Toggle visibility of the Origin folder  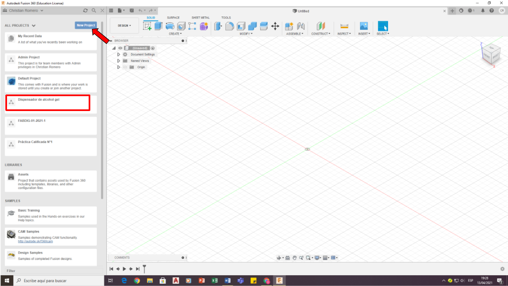[125, 67]
